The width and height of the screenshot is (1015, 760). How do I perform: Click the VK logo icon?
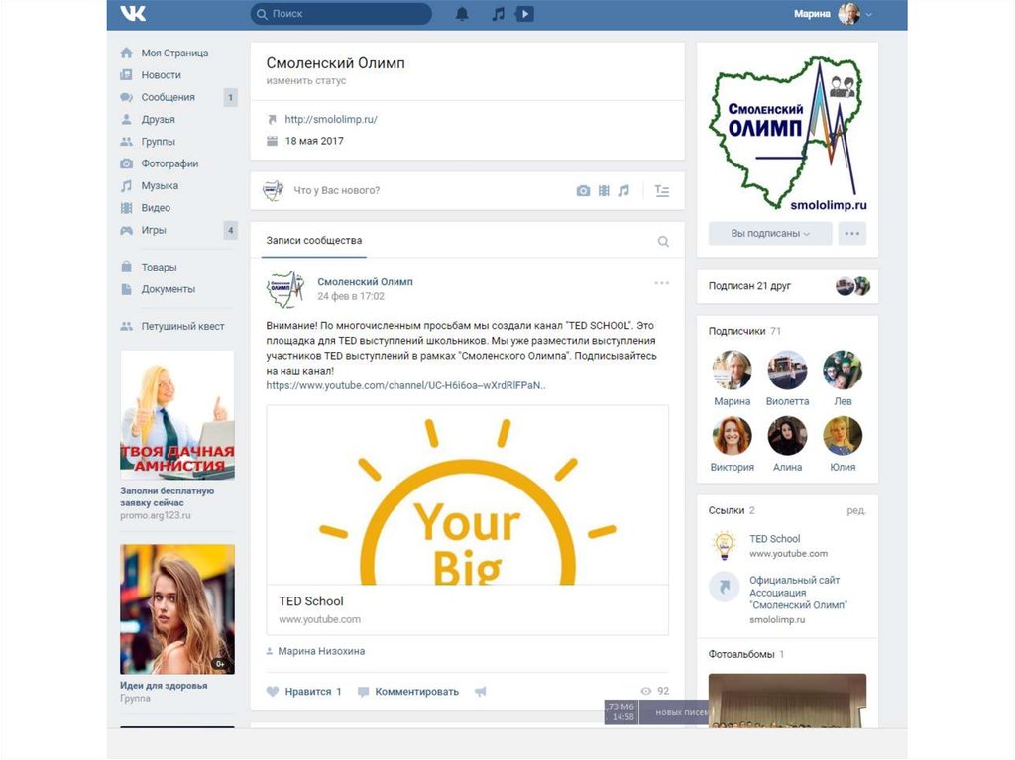[133, 14]
